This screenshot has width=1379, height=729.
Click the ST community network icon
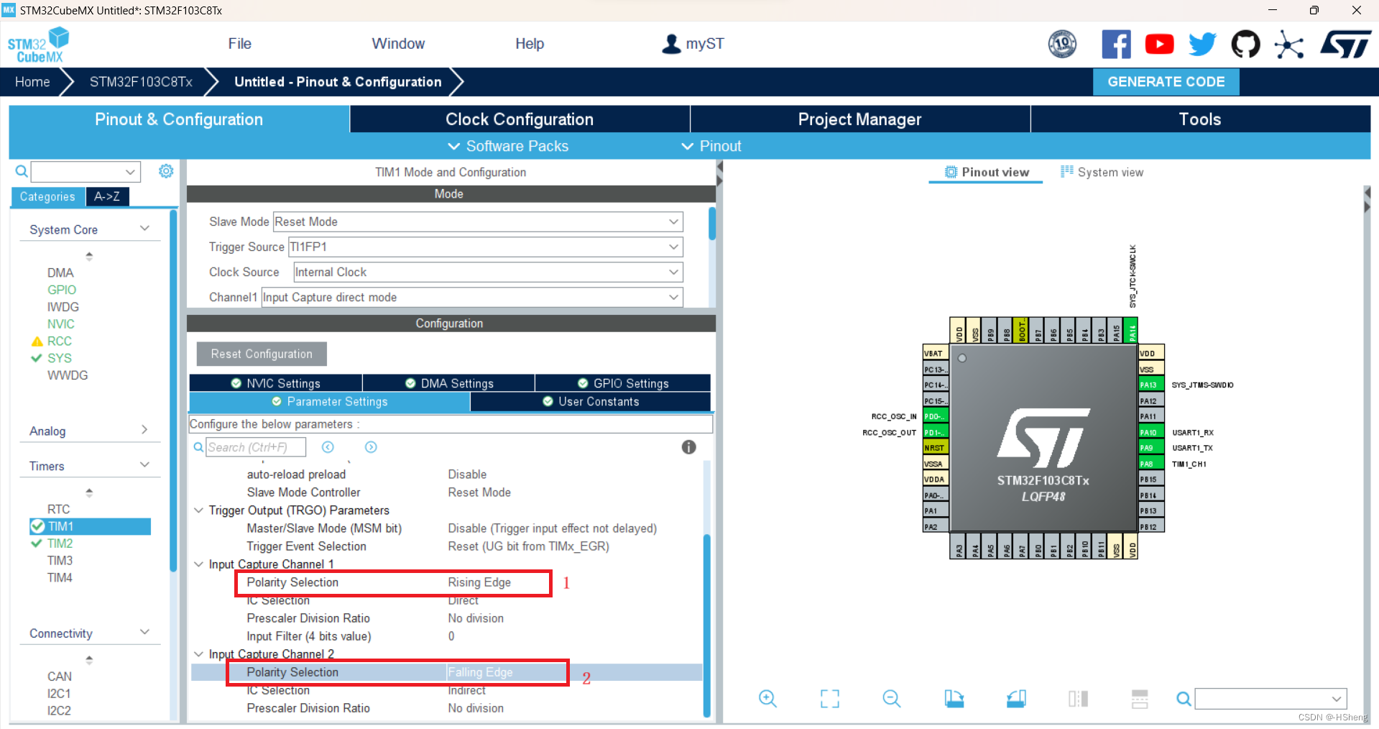(x=1289, y=45)
